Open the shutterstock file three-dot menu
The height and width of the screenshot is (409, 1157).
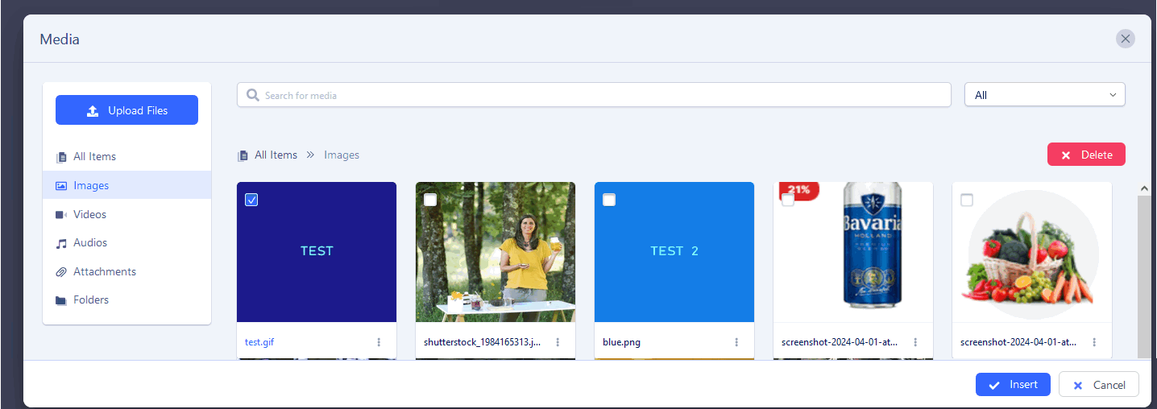558,342
